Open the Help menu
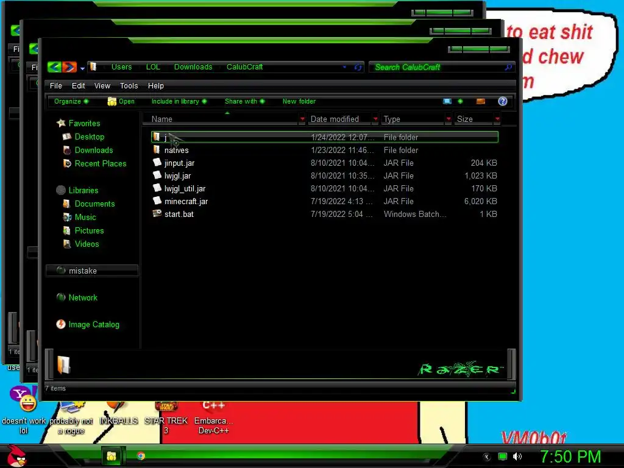 point(155,85)
